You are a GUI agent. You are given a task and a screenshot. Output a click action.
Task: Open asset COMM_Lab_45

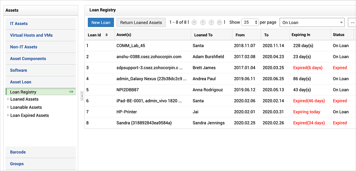131,46
